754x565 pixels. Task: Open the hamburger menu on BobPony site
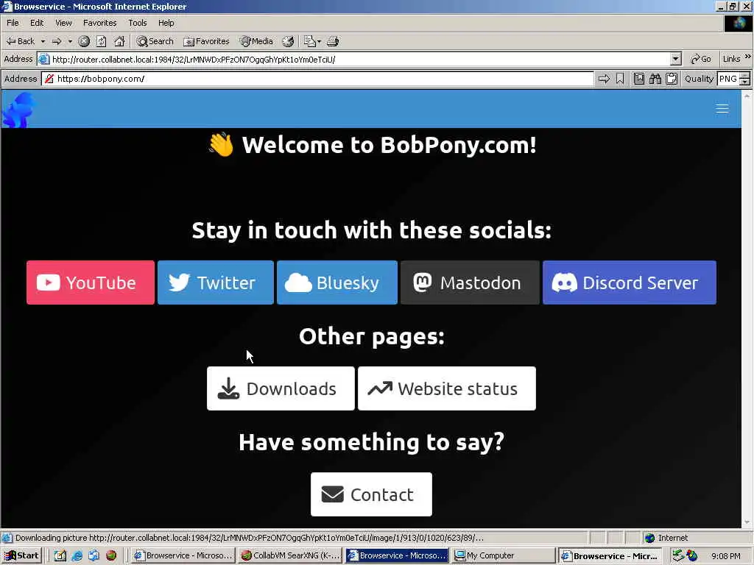722,109
